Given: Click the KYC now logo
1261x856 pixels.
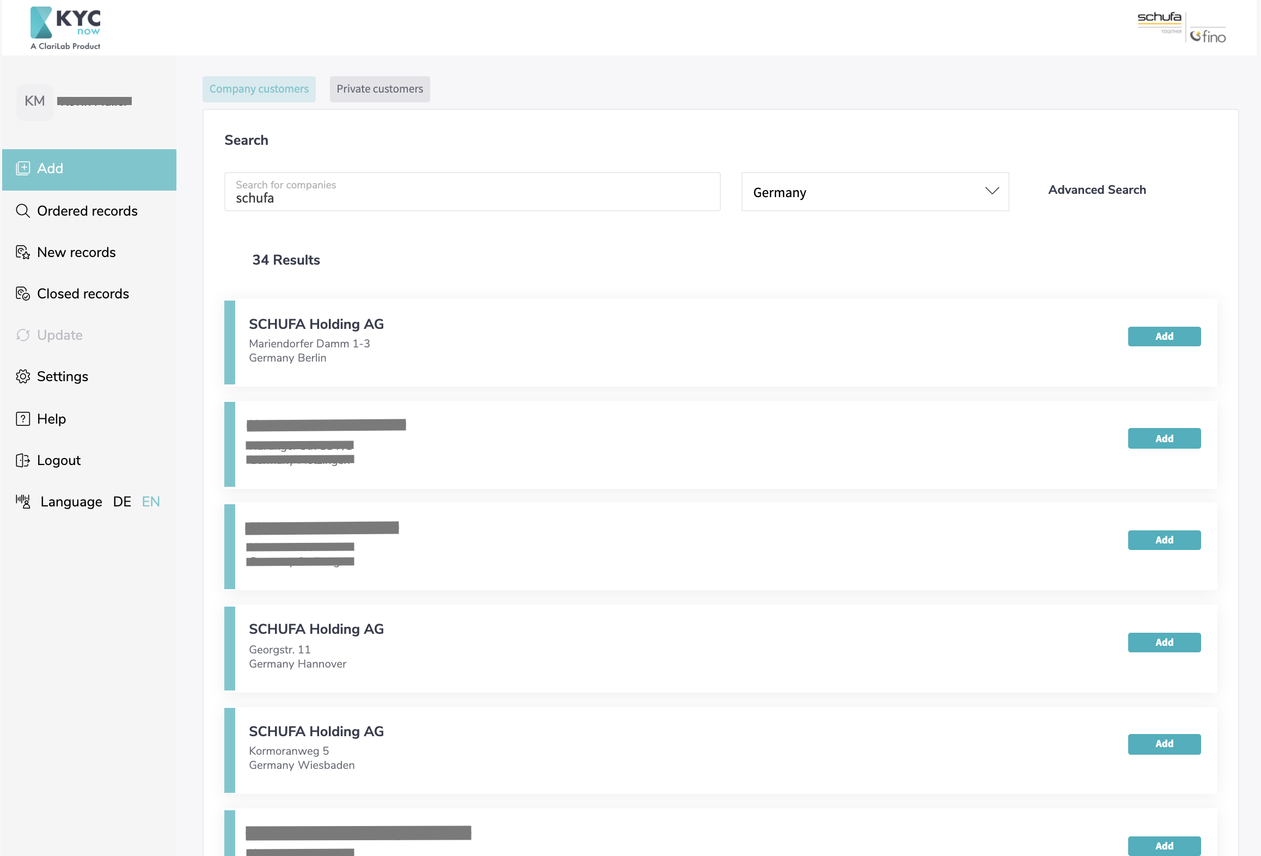Looking at the screenshot, I should (65, 28).
